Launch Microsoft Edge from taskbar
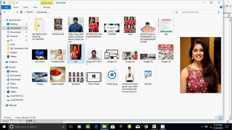The width and height of the screenshot is (232, 130). pyautogui.click(x=96, y=127)
